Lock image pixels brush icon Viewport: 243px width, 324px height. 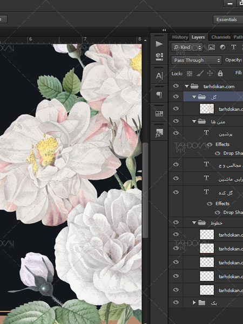coord(200,73)
